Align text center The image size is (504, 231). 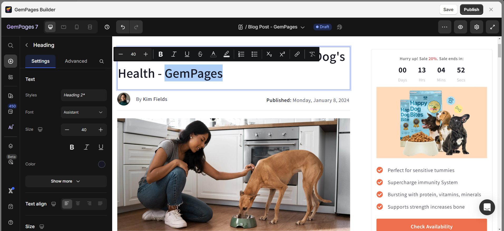click(x=78, y=204)
